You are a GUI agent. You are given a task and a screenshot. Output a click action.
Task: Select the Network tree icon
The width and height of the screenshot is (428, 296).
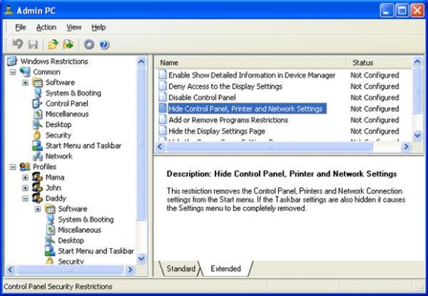point(38,156)
